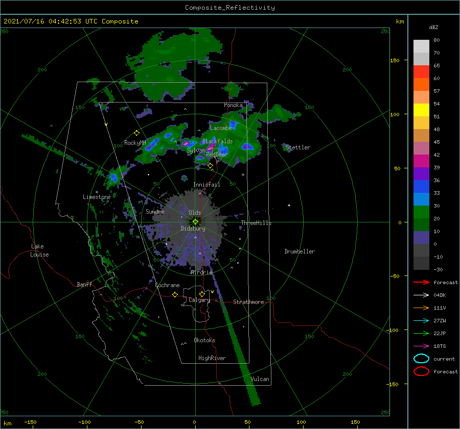The width and height of the screenshot is (460, 429).
Task: Click the RockyMH label
Action: (x=135, y=143)
